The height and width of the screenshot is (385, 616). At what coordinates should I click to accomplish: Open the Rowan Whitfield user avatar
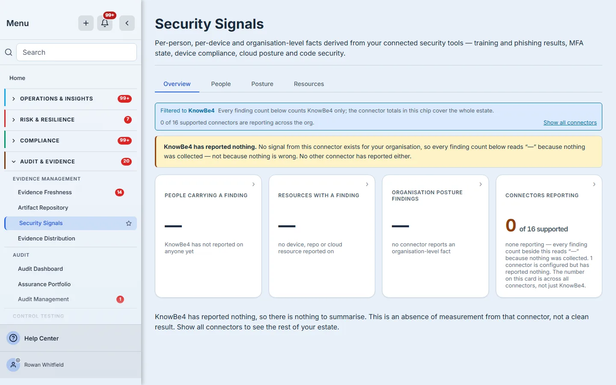coord(13,364)
